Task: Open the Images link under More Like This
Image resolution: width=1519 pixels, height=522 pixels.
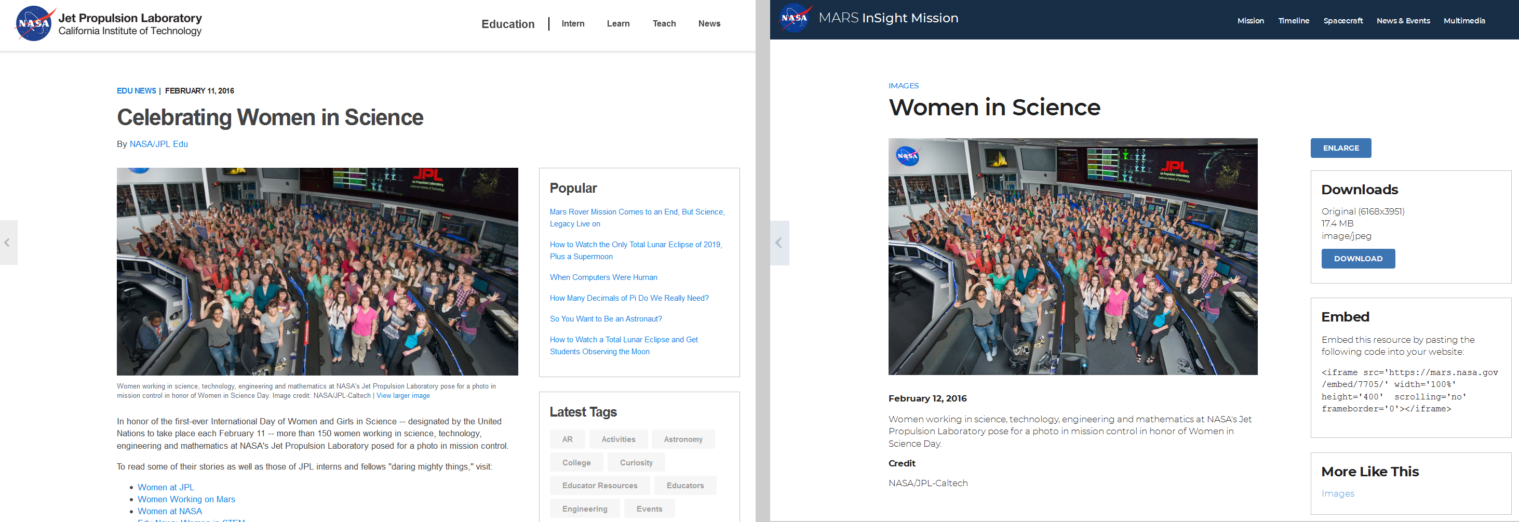Action: pyautogui.click(x=1337, y=493)
